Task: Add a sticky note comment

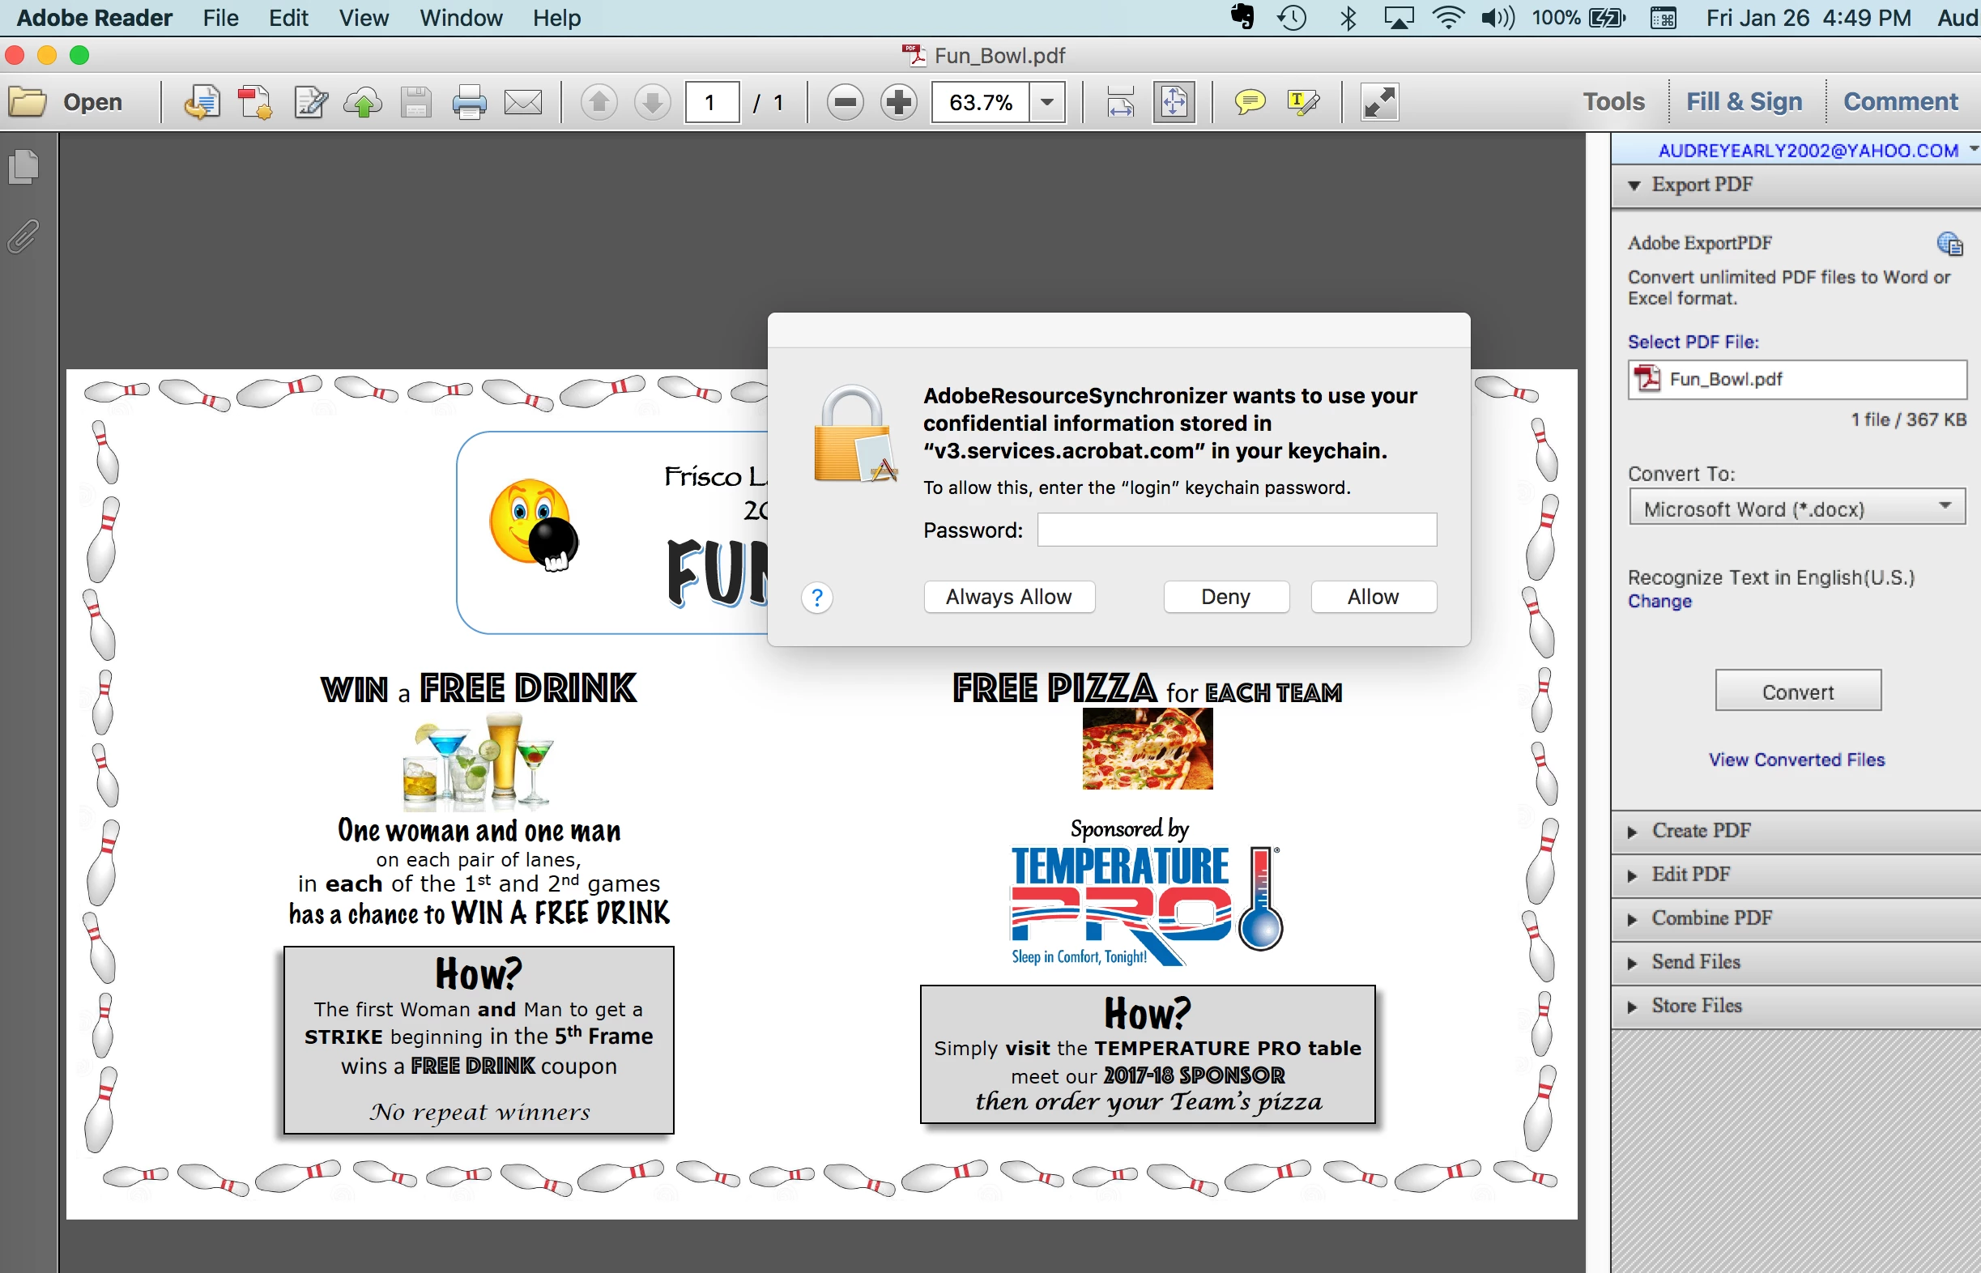Action: (x=1250, y=103)
